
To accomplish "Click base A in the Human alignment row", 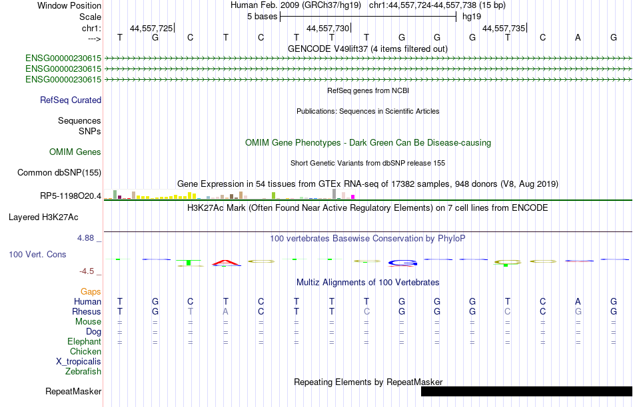I will point(578,302).
